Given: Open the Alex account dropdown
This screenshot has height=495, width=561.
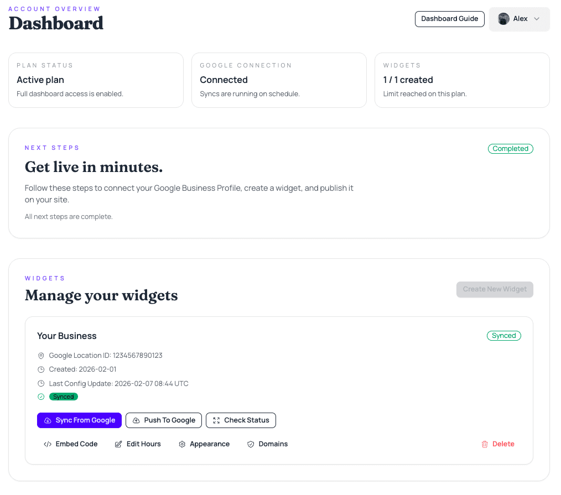Looking at the screenshot, I should coord(519,18).
